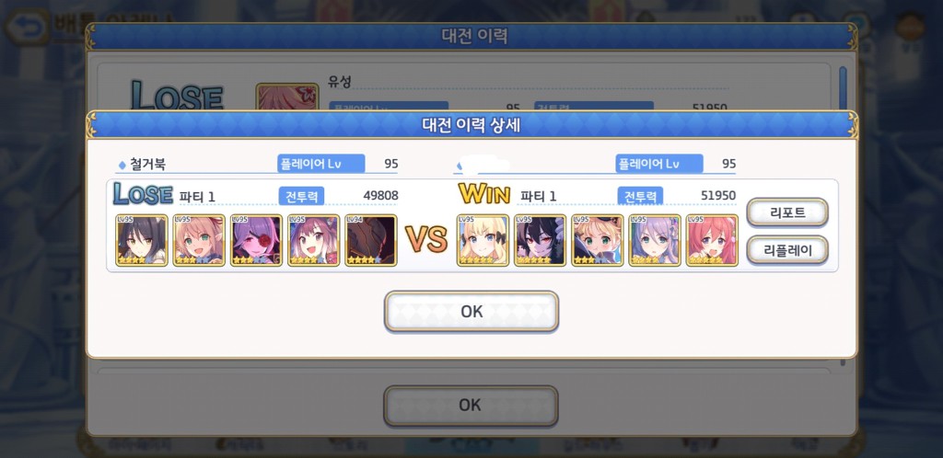Go back using the arrow button
The width and height of the screenshot is (943, 458).
click(x=27, y=27)
